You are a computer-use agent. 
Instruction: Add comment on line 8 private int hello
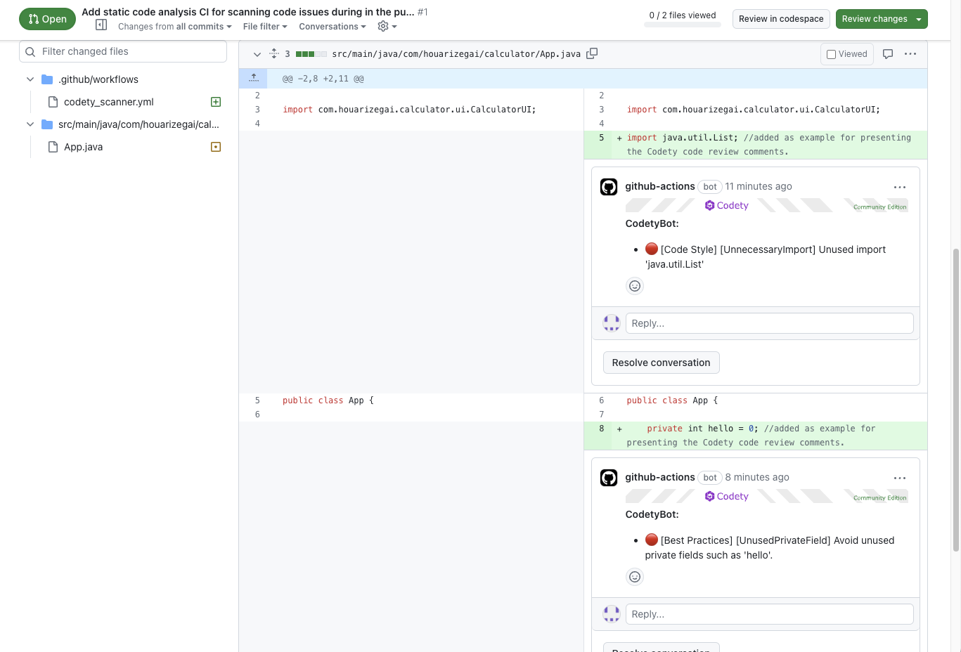tap(619, 429)
